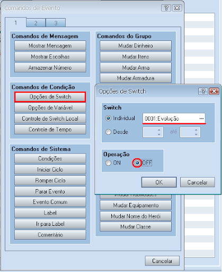The height and width of the screenshot is (272, 222).
Task: Select the Individual switch radio button
Action: point(108,118)
